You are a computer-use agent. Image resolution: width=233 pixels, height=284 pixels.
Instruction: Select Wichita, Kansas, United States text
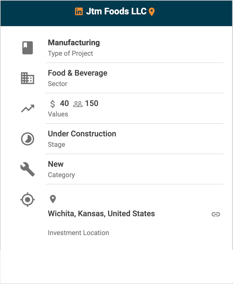101,213
